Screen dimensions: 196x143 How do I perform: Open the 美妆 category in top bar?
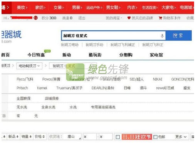22,8
